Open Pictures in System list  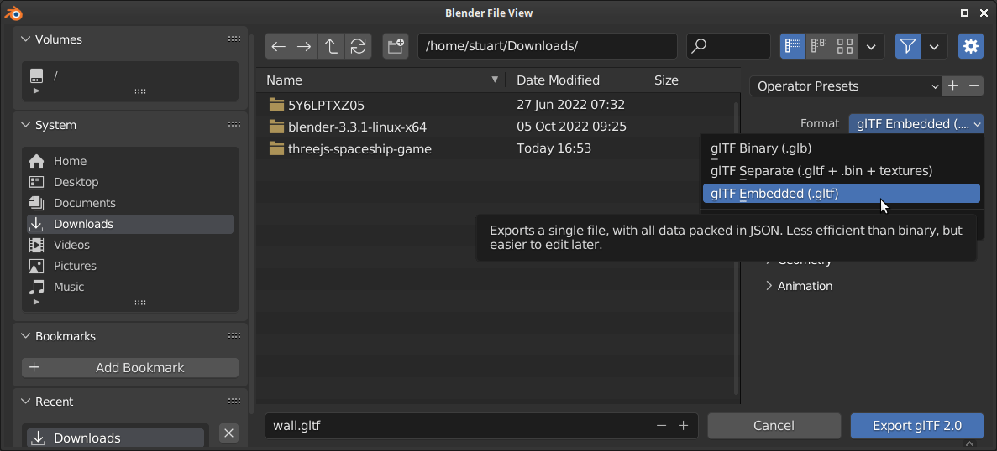[129, 266]
